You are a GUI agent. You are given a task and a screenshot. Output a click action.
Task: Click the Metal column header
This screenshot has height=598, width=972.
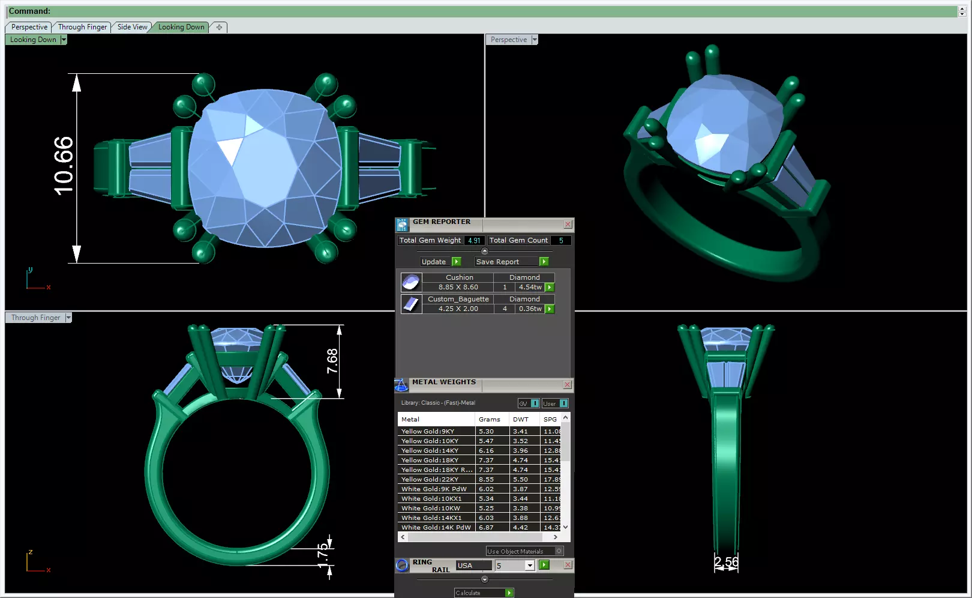pos(436,419)
